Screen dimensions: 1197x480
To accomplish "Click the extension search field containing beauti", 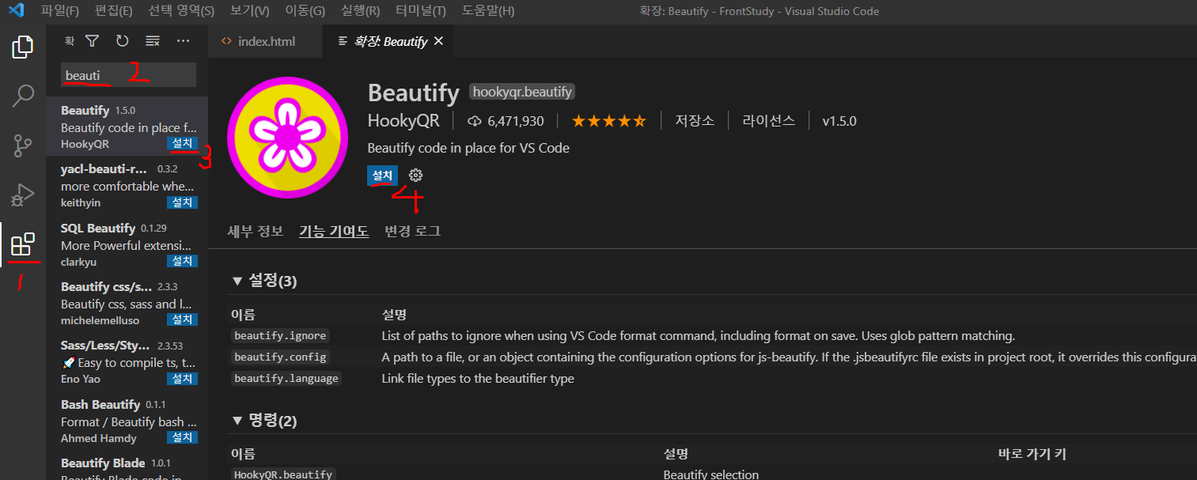I will (128, 75).
